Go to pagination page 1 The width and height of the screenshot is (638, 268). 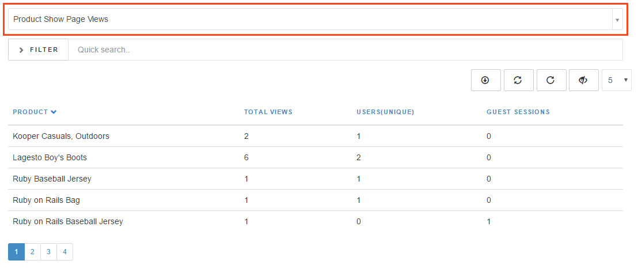(x=16, y=252)
